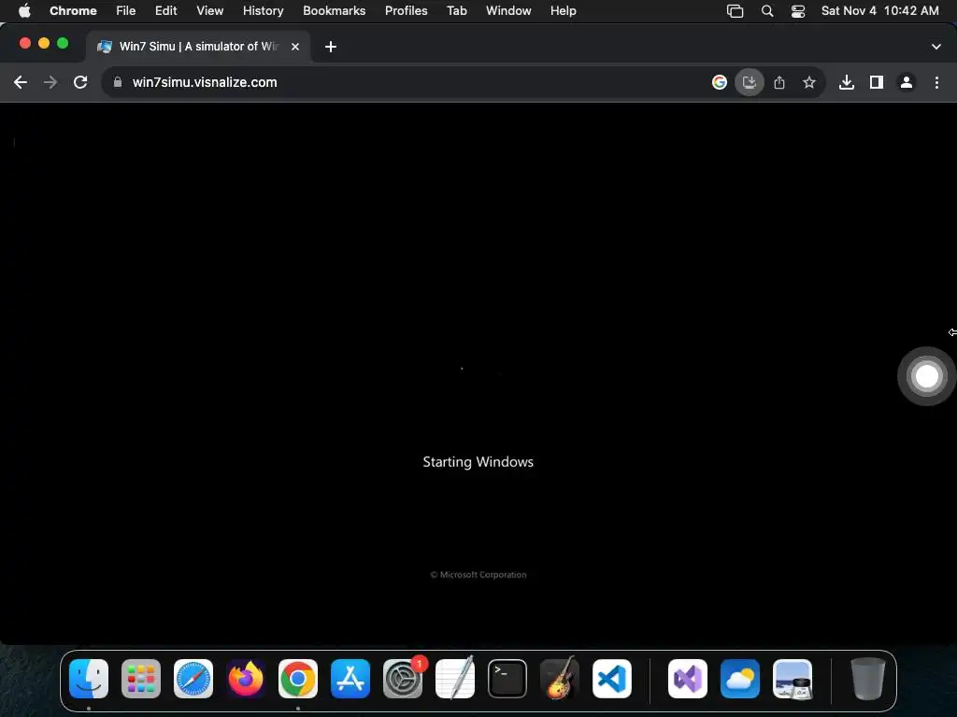Click the yellow minimize window button

[x=44, y=43]
